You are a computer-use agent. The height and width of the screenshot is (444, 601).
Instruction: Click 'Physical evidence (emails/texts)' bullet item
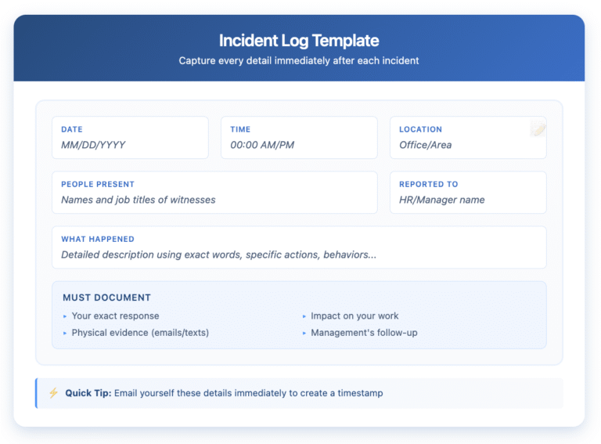[x=140, y=333]
